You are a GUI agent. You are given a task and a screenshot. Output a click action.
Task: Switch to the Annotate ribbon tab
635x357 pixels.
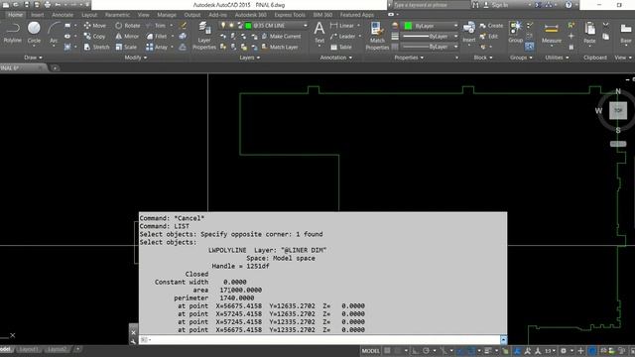(x=63, y=15)
